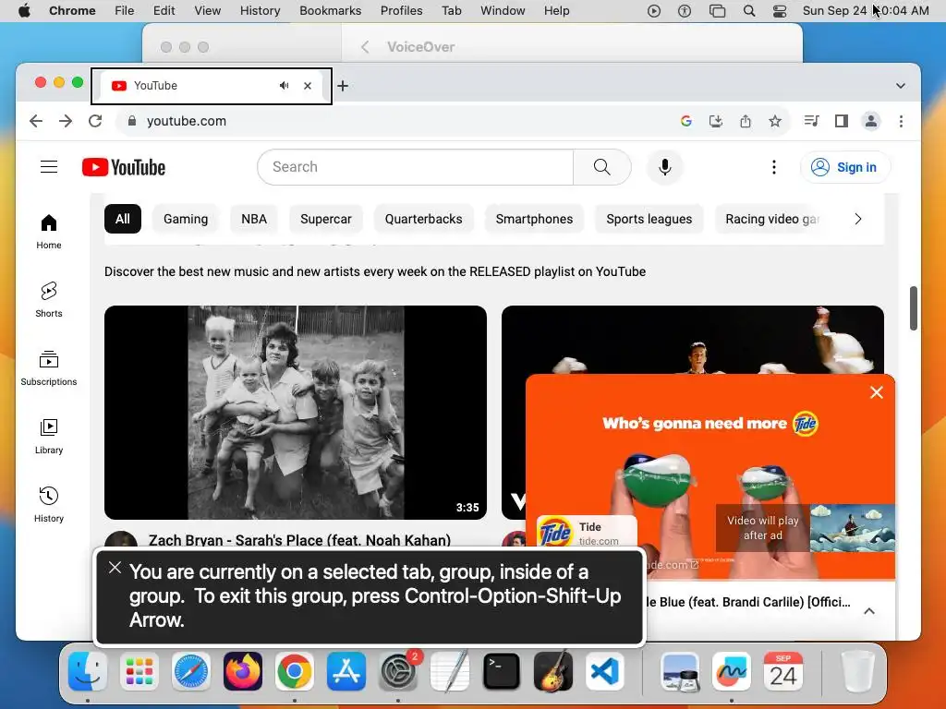
Task: Open Spotlight search in menu bar
Action: coord(748,11)
